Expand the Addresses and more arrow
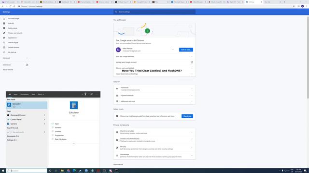The image size is (309, 173). pyautogui.click(x=192, y=101)
